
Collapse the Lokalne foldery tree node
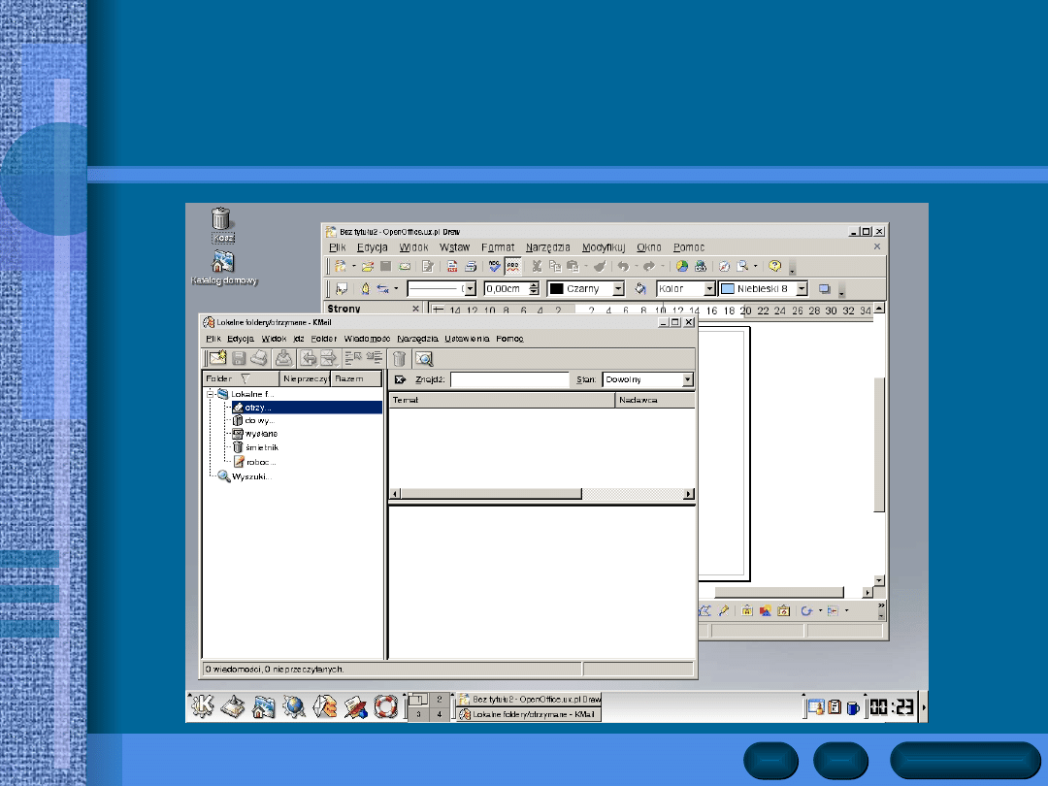211,394
